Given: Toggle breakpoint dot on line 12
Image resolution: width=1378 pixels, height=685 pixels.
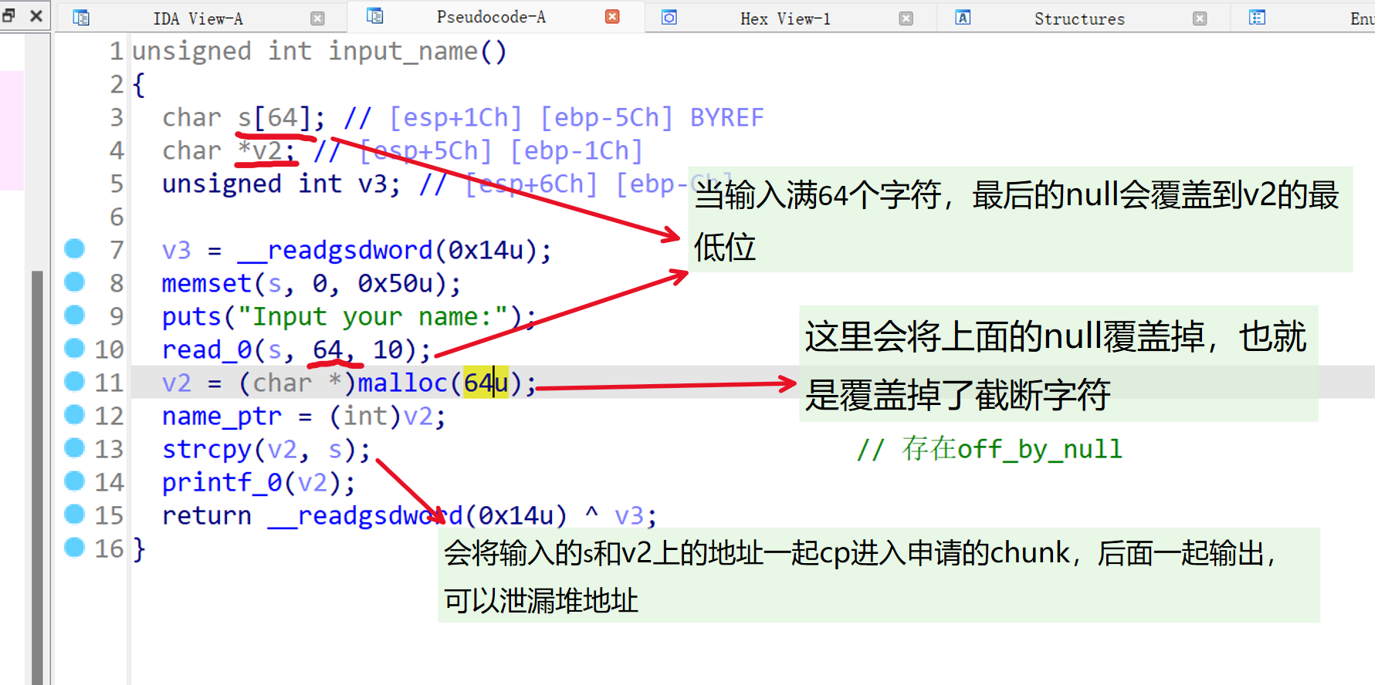Looking at the screenshot, I should coord(75,414).
